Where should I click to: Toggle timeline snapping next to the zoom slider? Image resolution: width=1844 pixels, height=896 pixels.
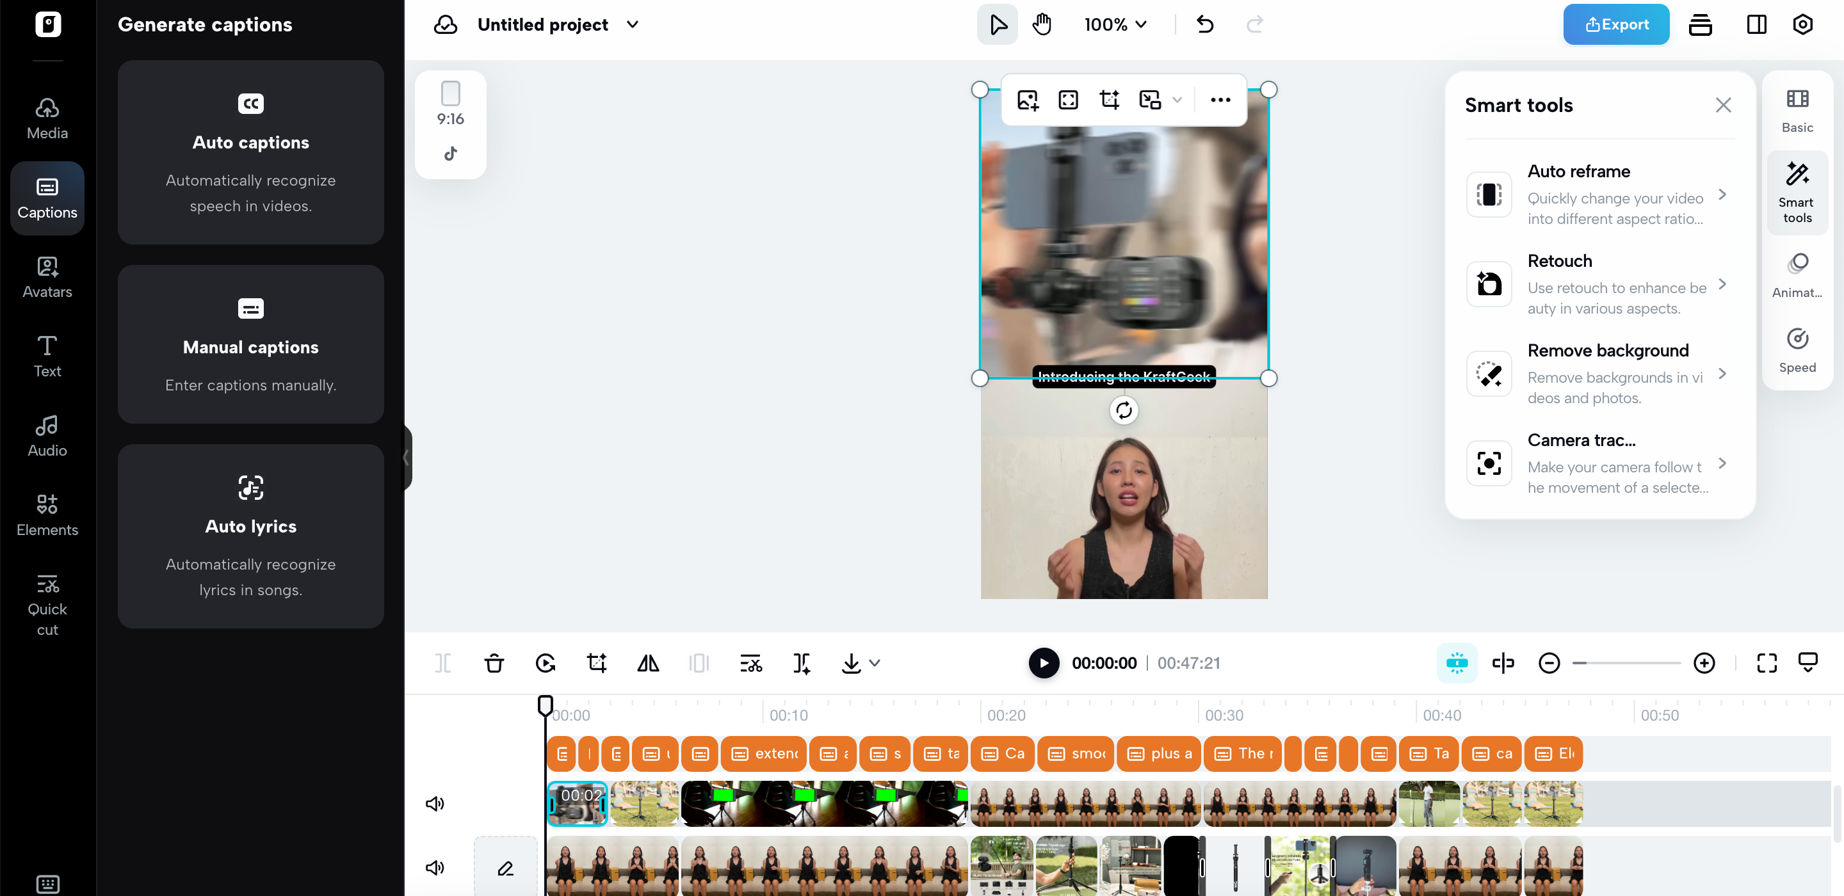pos(1457,662)
